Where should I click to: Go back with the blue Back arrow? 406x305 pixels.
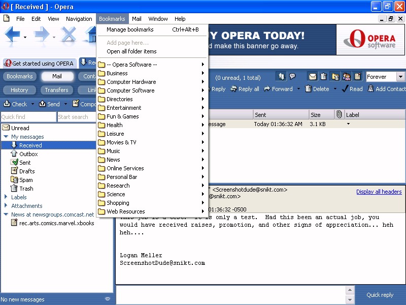[12, 34]
